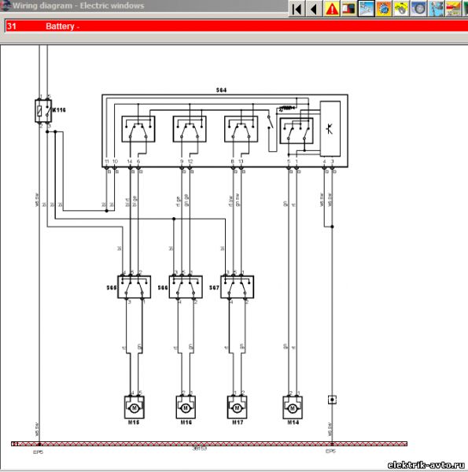Image resolution: width=468 pixels, height=472 pixels.
Task: Click the S65 window switch symbol
Action: pos(134,287)
